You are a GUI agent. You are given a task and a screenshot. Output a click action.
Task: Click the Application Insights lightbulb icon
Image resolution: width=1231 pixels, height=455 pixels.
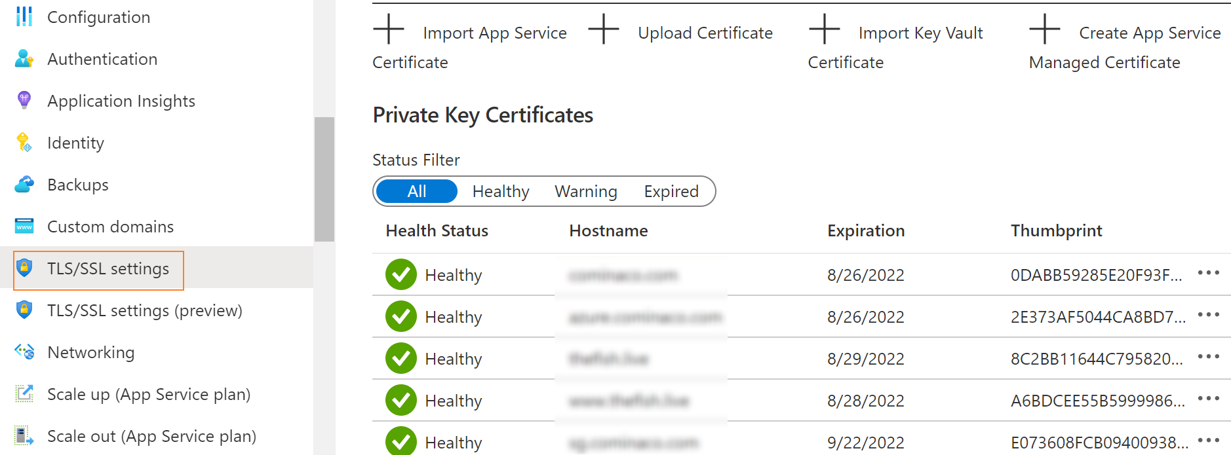click(x=24, y=100)
